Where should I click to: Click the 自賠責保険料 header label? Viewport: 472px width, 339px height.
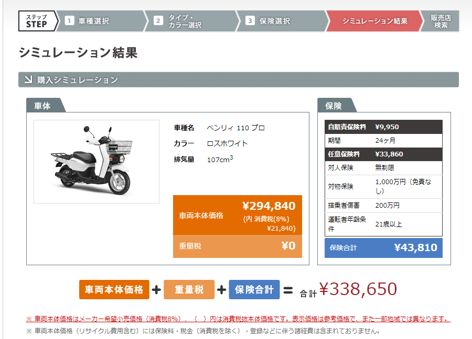pyautogui.click(x=347, y=127)
